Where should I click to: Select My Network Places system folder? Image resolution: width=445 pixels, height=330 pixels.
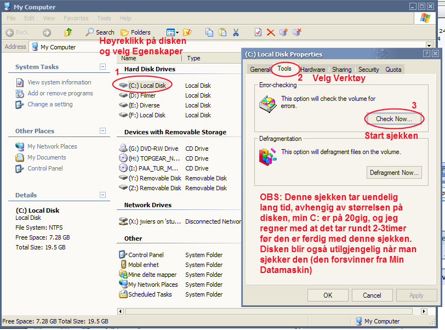point(148,285)
